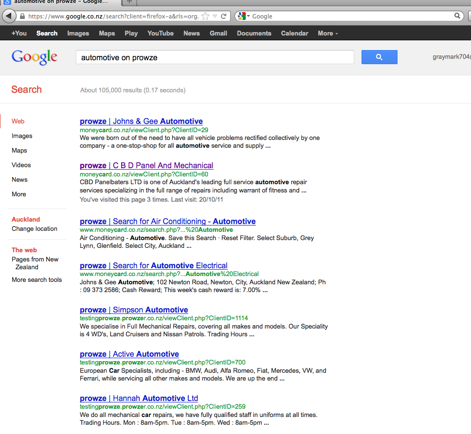Open YouTube in the black bar

click(161, 34)
